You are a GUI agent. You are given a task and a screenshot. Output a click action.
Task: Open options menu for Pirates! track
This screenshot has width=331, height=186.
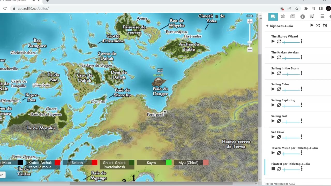[x=302, y=169]
